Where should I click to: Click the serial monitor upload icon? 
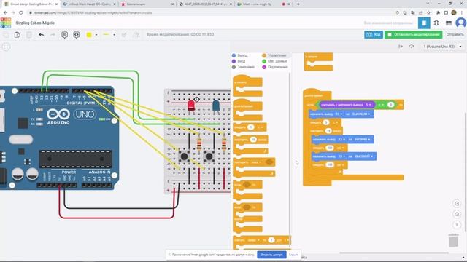tap(412, 47)
